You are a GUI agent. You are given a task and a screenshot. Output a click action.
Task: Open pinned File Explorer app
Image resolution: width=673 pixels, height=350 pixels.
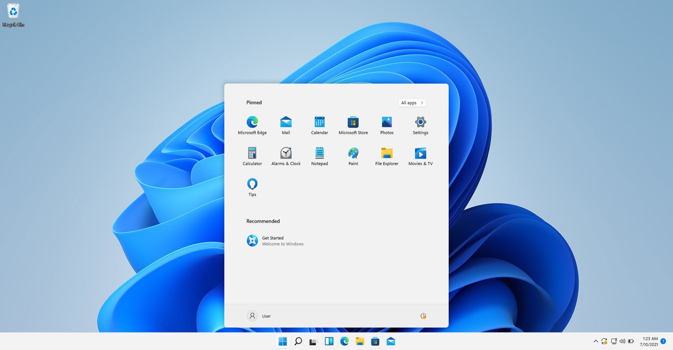387,157
